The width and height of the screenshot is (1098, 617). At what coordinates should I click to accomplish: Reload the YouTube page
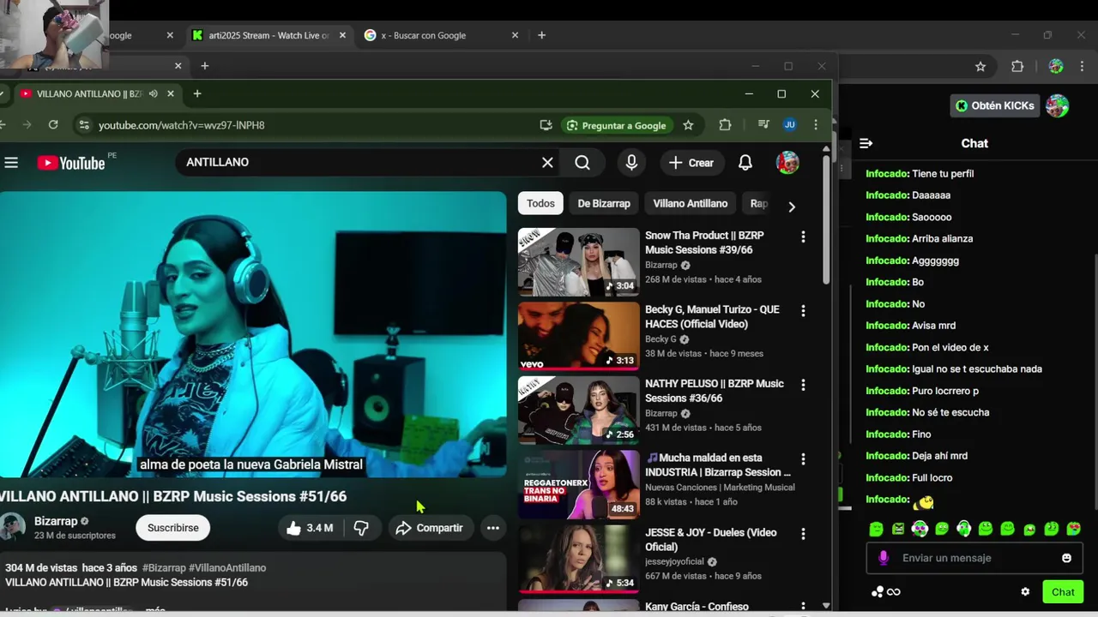click(x=53, y=125)
